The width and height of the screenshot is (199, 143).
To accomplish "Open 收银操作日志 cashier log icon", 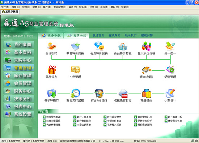I will (123, 94).
